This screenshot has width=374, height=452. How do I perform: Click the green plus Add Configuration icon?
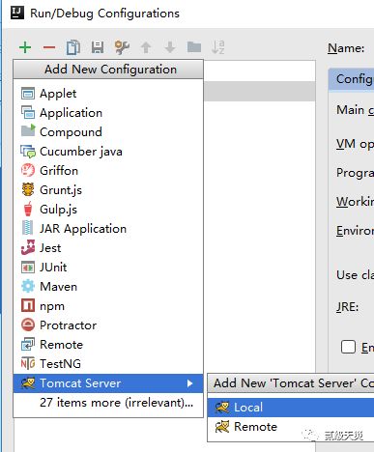[25, 47]
